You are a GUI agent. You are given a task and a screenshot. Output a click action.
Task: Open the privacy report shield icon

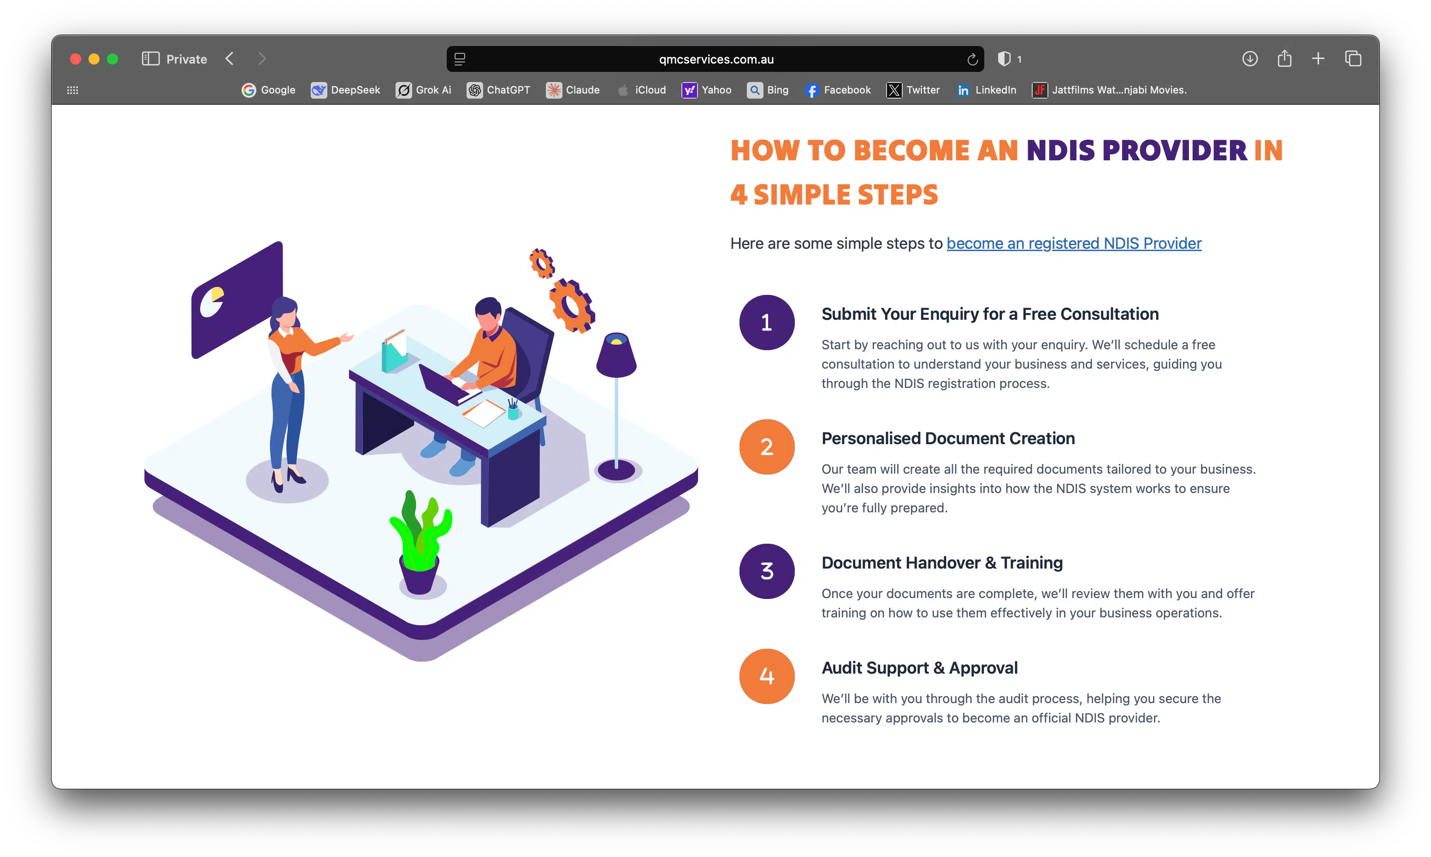[x=1004, y=59]
